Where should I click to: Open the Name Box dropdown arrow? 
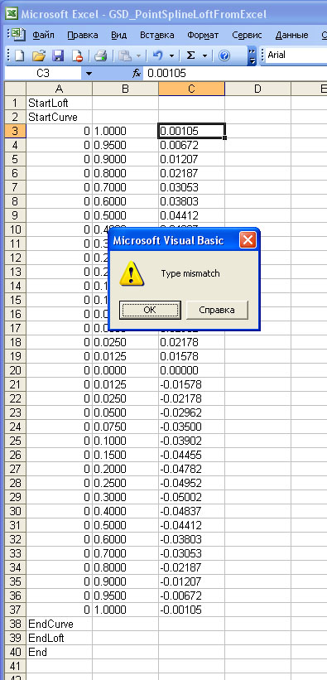click(89, 74)
